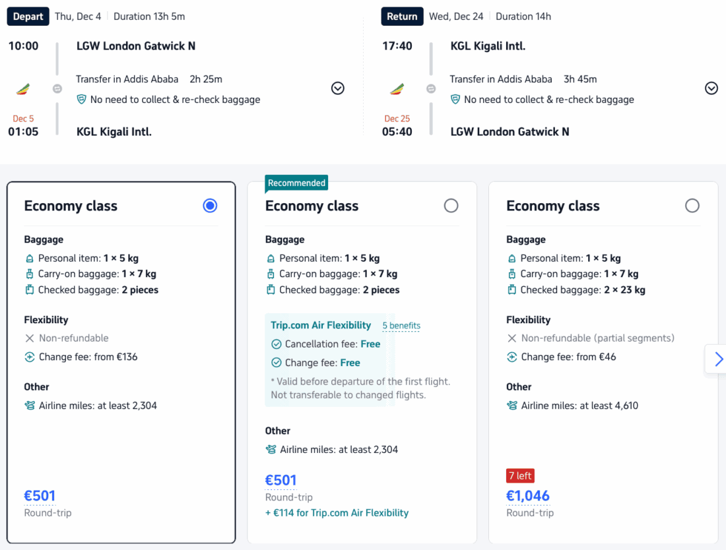Click + €114 for Trip.com Air Flexibility
This screenshot has height=550, width=726.
point(337,513)
